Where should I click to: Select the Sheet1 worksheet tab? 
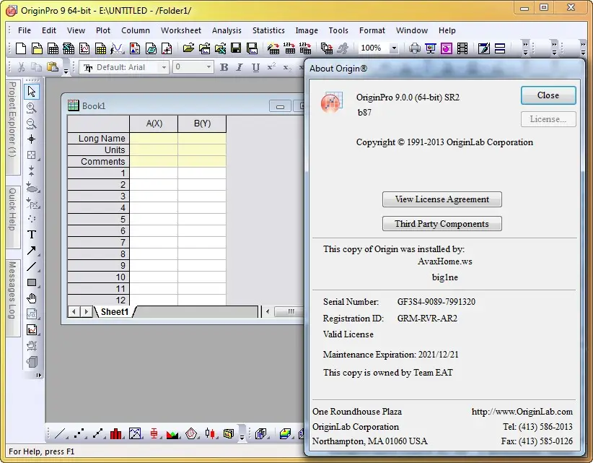click(x=115, y=312)
